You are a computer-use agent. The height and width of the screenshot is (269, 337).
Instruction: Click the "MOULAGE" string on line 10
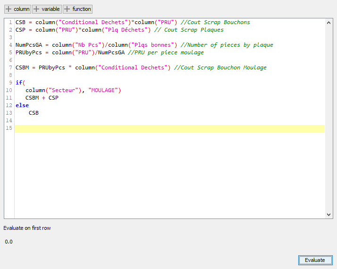coord(103,90)
